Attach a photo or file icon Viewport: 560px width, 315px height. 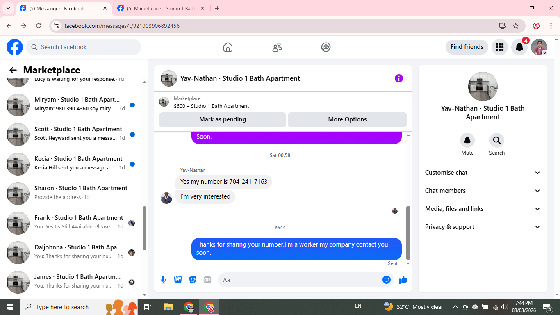tap(178, 280)
